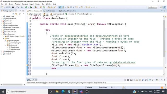The image size is (167, 94).
Task: Click the Save icon in the toolbar
Action: coord(7,7)
